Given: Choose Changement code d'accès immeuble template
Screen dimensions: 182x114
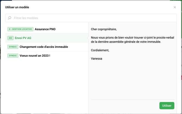Looking at the screenshot, I should click(44, 47).
